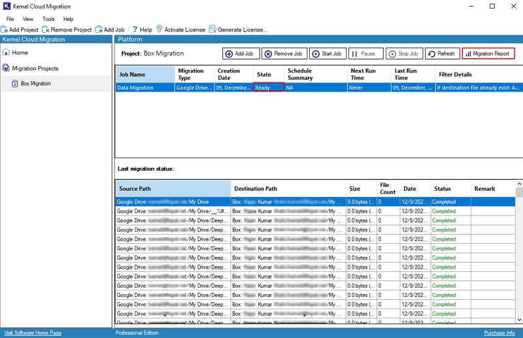
Task: Click the Help question mark icon
Action: click(135, 29)
